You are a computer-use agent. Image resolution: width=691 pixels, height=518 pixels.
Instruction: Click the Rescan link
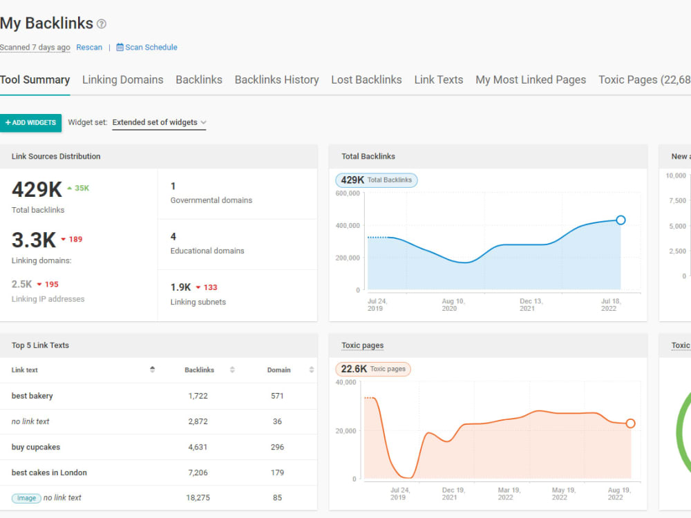[89, 47]
